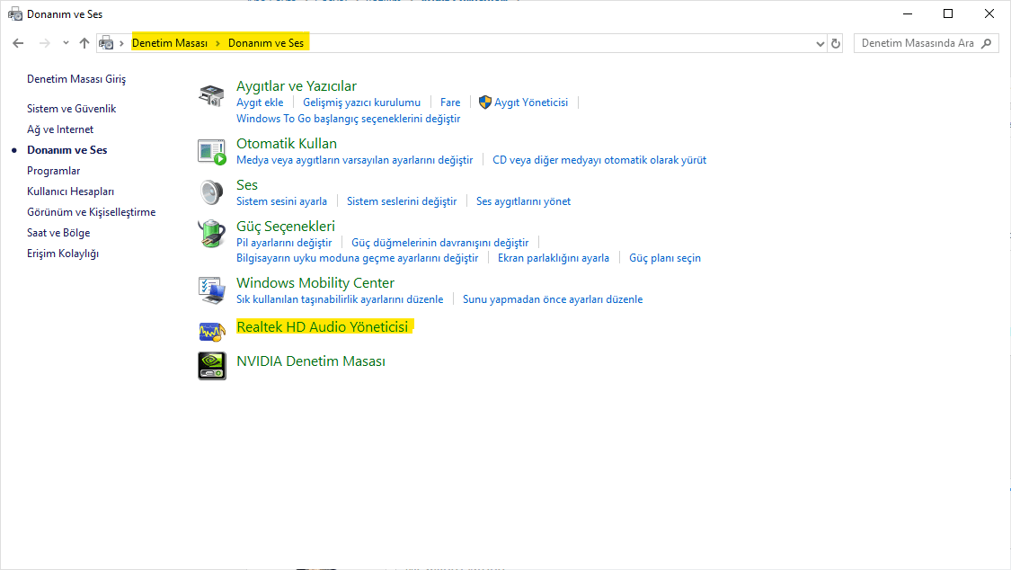The width and height of the screenshot is (1011, 570).
Task: Click the search magnifier icon
Action: 986,43
